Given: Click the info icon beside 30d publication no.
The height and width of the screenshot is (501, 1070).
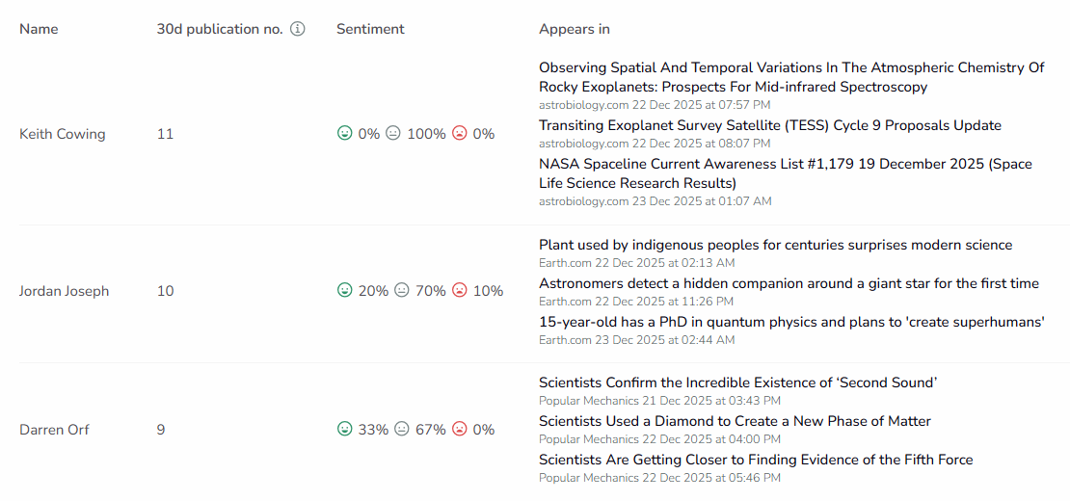Looking at the screenshot, I should pyautogui.click(x=298, y=29).
